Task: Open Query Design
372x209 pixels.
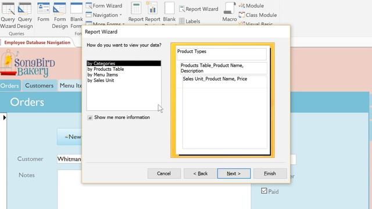Action: pyautogui.click(x=24, y=15)
